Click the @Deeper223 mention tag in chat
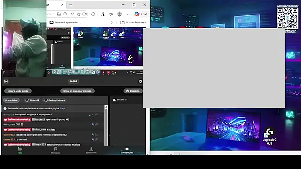301x169 pixels. [39, 145]
